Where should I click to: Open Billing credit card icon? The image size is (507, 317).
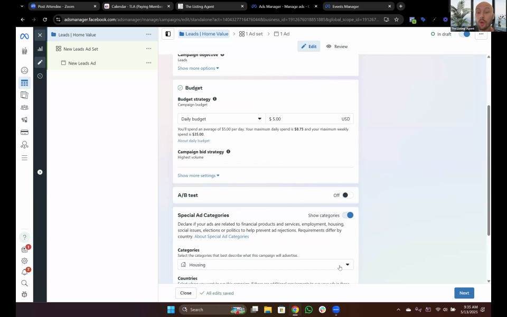pyautogui.click(x=24, y=132)
